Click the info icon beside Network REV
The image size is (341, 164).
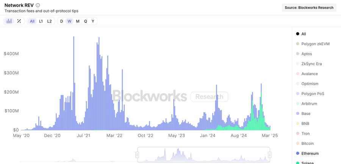(38, 5)
